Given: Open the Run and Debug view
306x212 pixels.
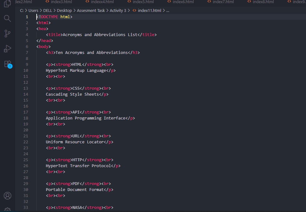Looking at the screenshot, I should pos(8,49).
